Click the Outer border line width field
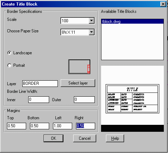168x153 pixels. click(84, 99)
